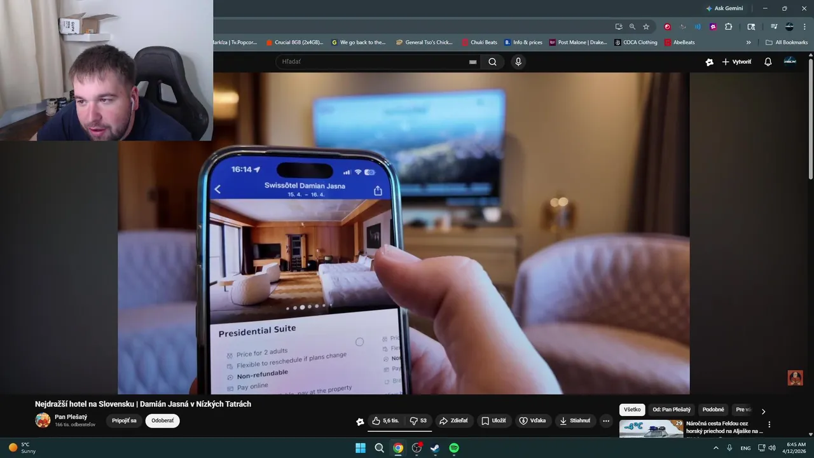Save video with Uložiť button

point(493,420)
